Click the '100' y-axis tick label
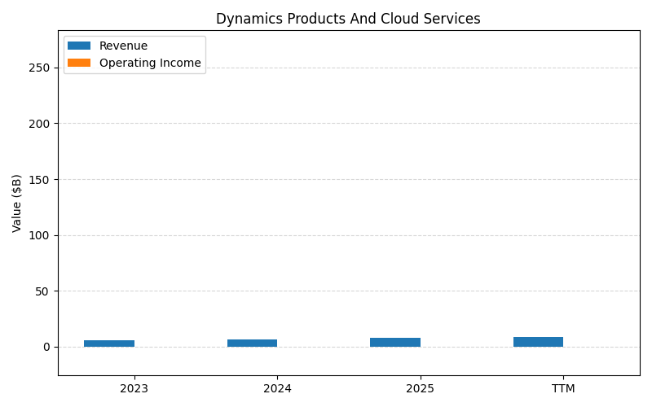652x407 pixels. pos(39,235)
